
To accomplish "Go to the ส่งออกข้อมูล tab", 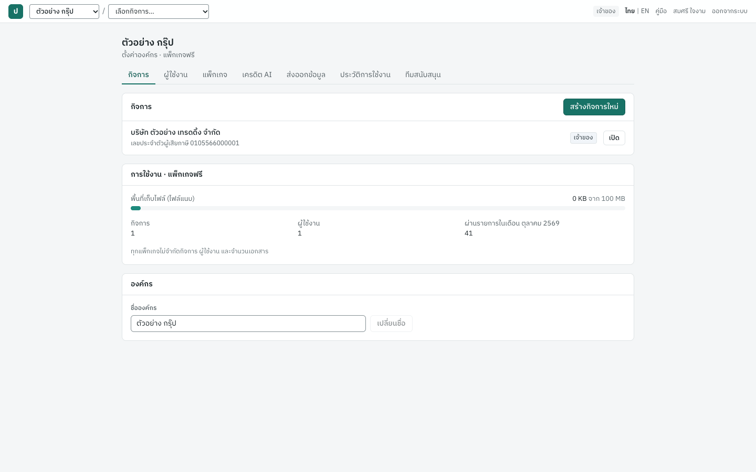I will (x=306, y=75).
